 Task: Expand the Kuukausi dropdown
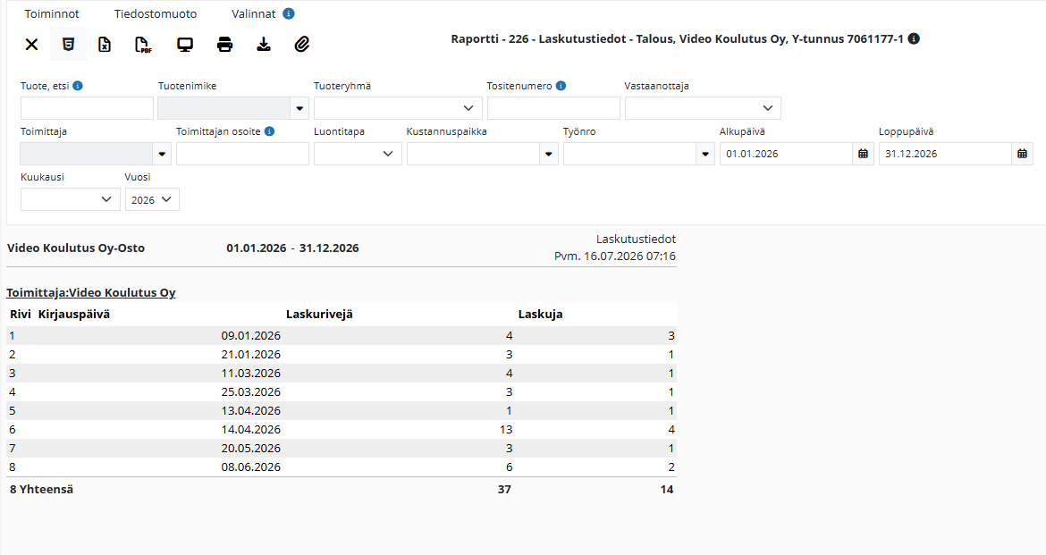point(70,199)
